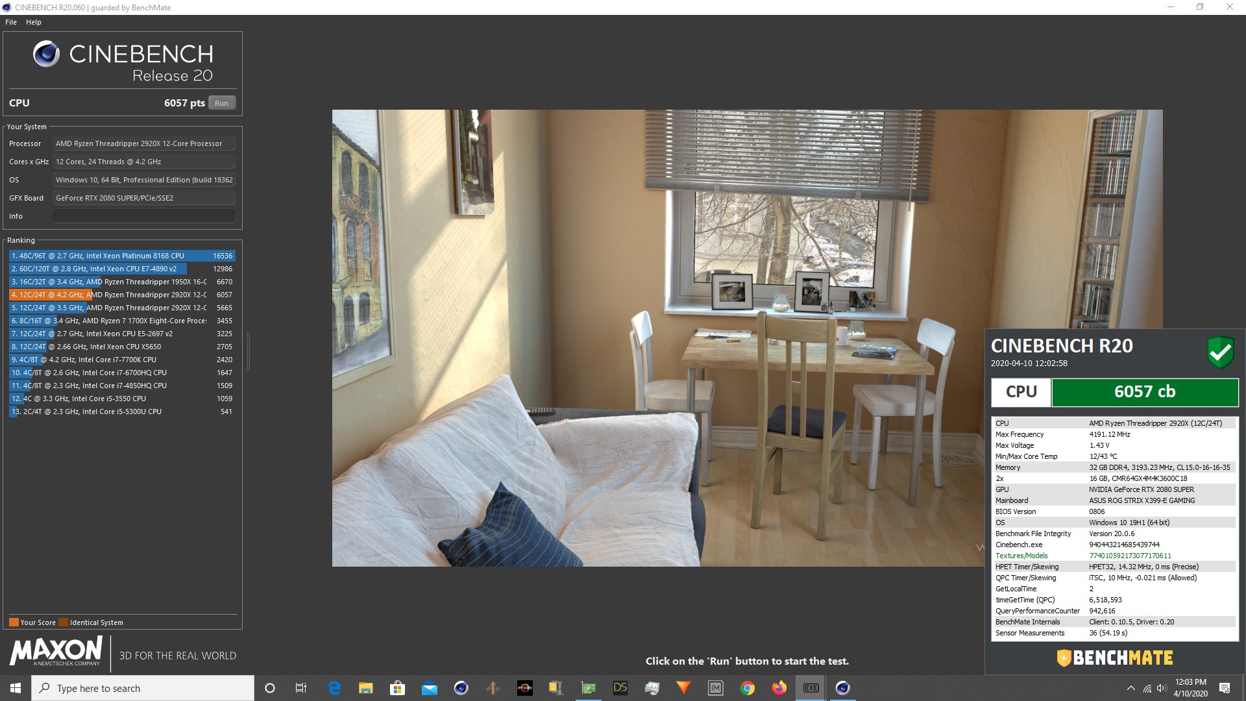Image resolution: width=1246 pixels, height=701 pixels.
Task: Select ranking row Intel Core i7-4850HQ
Action: [122, 386]
